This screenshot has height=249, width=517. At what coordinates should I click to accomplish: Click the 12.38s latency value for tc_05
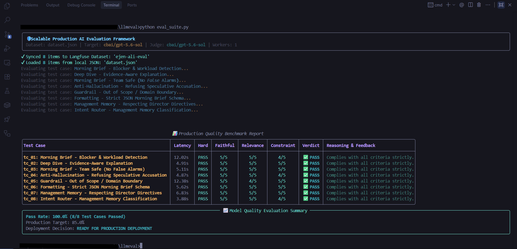(181, 181)
